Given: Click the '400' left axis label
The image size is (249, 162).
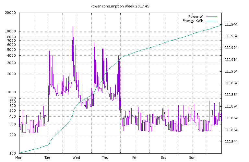Looking at the screenshot, I should (13, 116).
